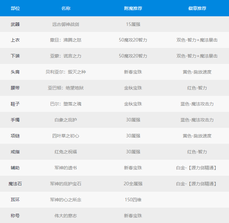Screen dimensions: 229x223
Task: Click the 军神的庇护宝石 magic stone name
Action: coord(66,184)
